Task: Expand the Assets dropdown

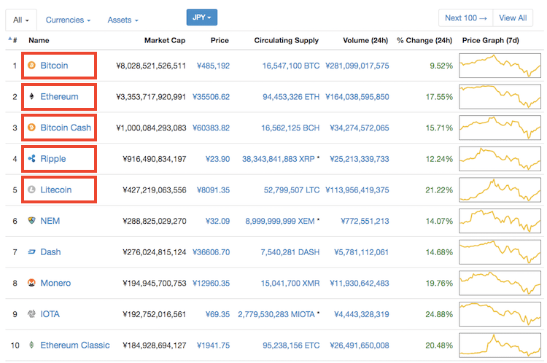Action: point(123,20)
